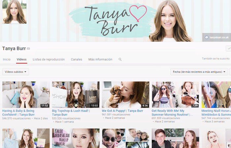Play the 7:29 summer routine thumbnail
The height and width of the screenshot is (148, 231).
pos(175,95)
